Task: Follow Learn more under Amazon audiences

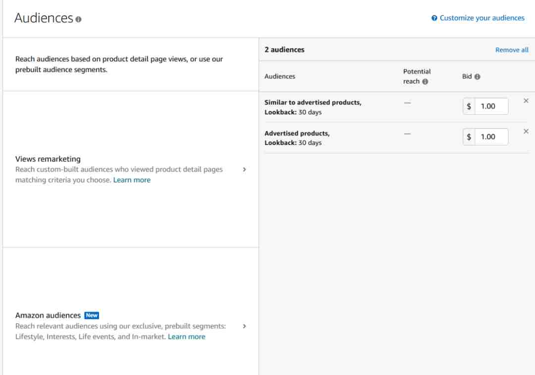Action: (x=186, y=336)
